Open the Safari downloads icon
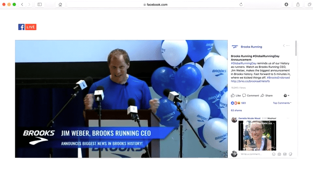The width and height of the screenshot is (313, 176). click(286, 4)
